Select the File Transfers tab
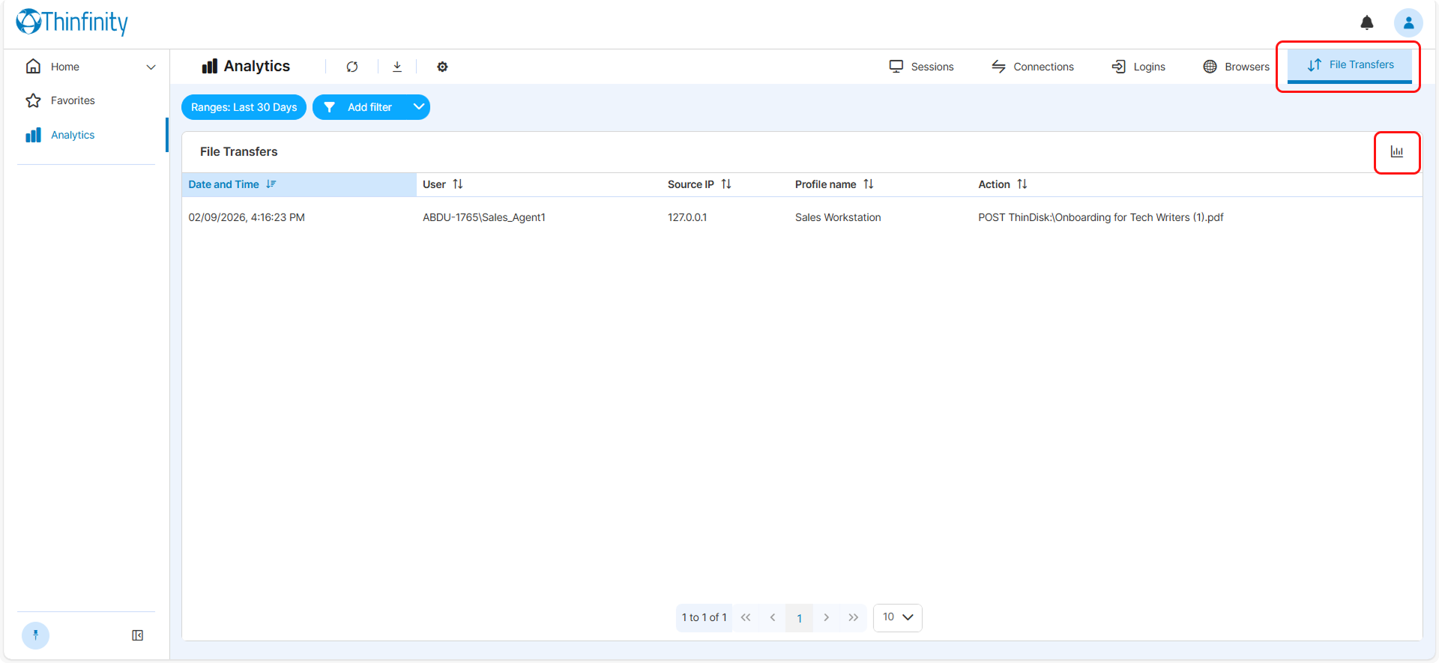 tap(1350, 65)
